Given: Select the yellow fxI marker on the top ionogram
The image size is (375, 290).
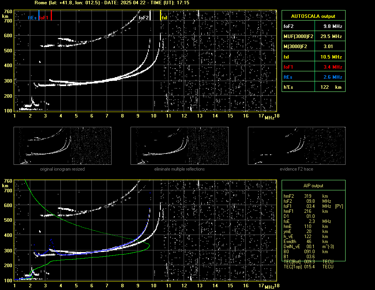Looking at the screenshot, I should point(161,16).
